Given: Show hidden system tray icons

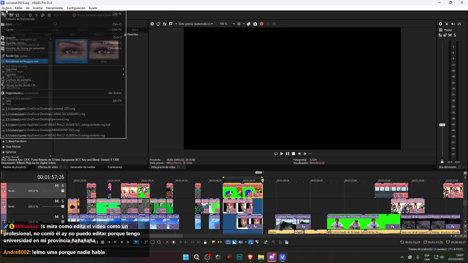Looking at the screenshot, I should (402, 257).
